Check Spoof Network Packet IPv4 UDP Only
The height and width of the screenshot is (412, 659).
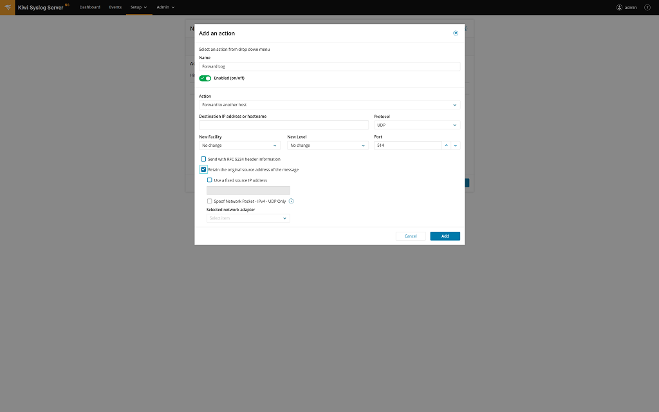pyautogui.click(x=209, y=201)
